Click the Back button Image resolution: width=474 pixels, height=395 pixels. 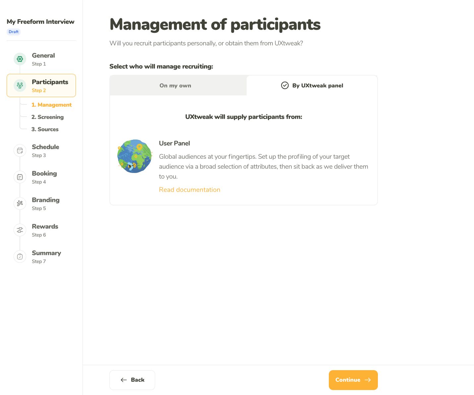[132, 380]
